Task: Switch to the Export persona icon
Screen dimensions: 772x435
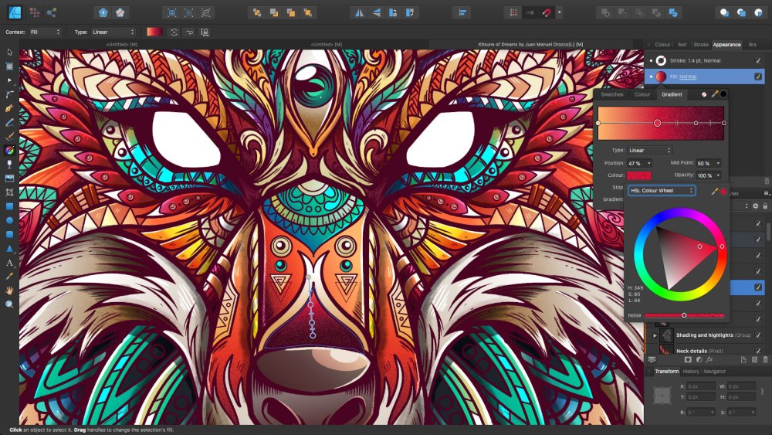Action: 52,12
